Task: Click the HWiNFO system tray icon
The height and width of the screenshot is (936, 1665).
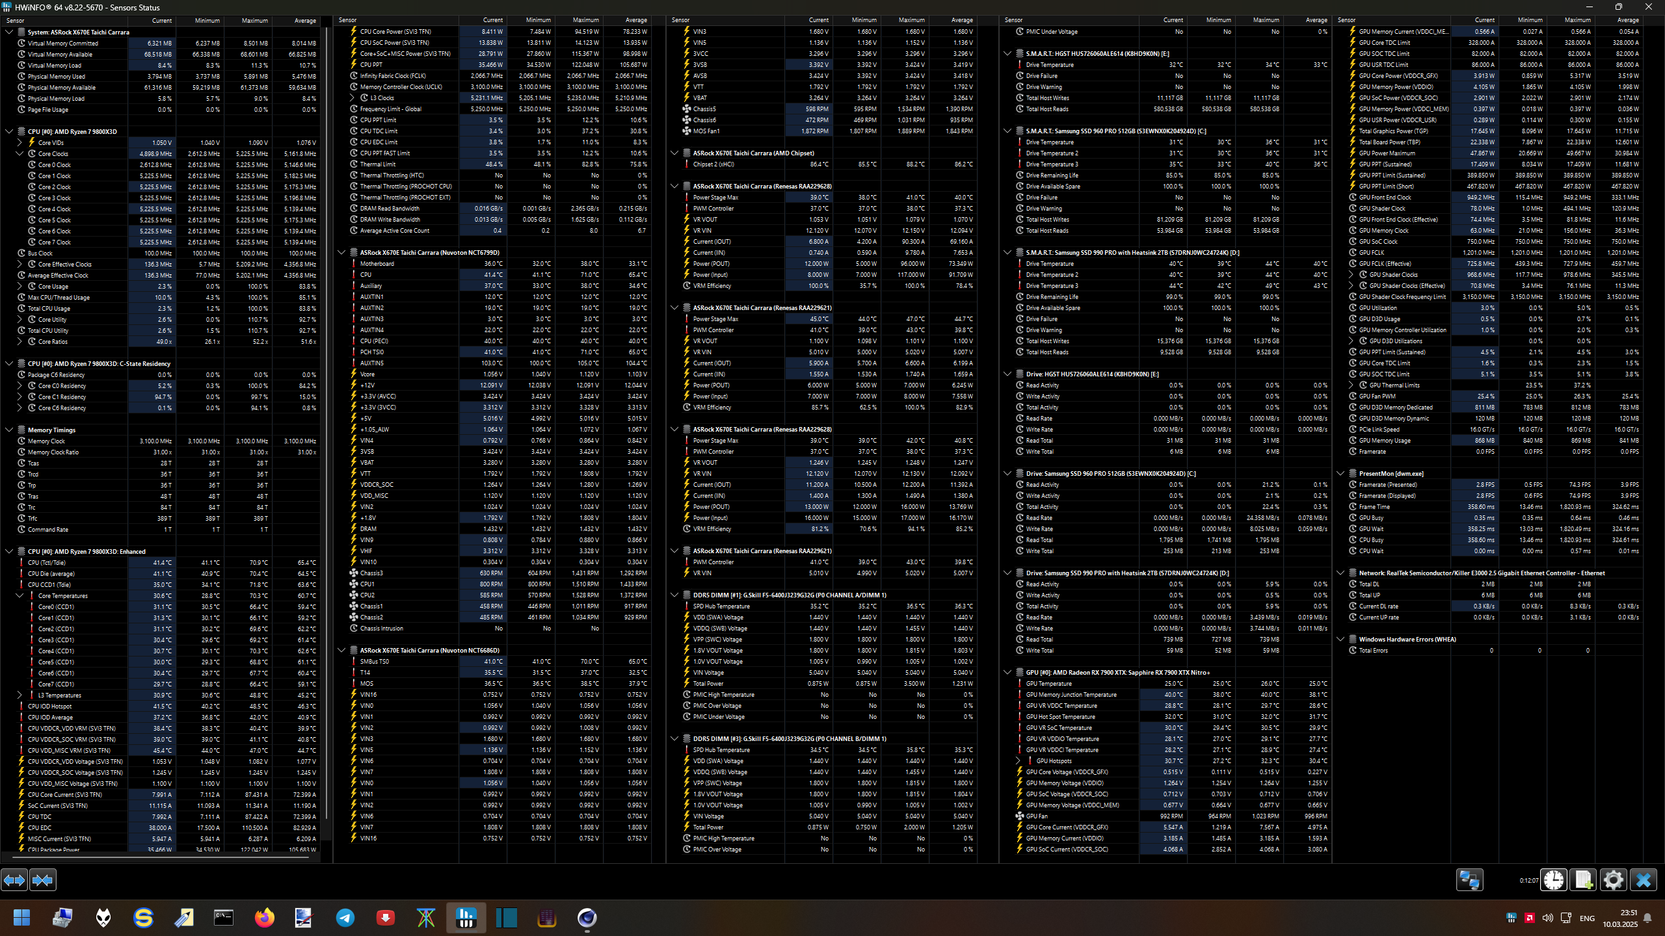Action: coord(1511,918)
